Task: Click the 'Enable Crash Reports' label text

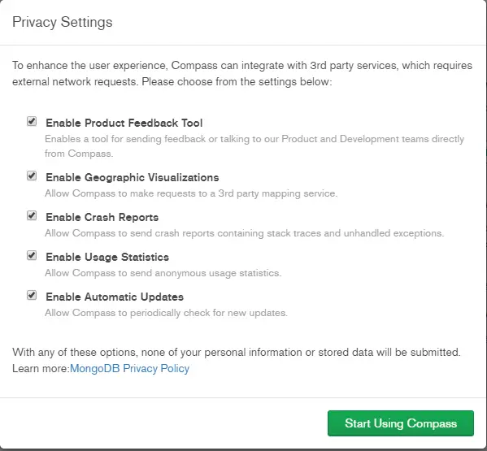Action: point(102,217)
